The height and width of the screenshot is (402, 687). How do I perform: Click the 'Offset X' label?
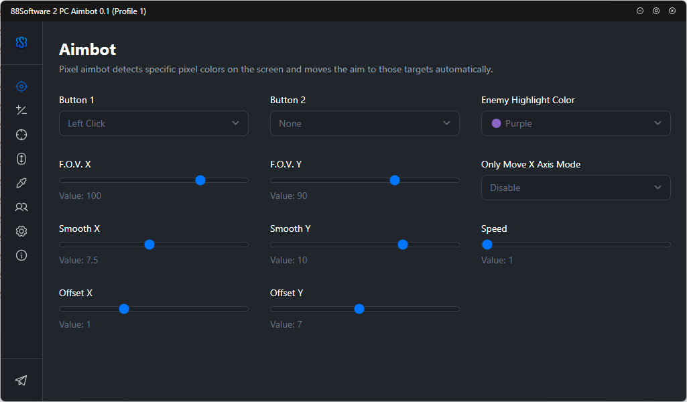click(76, 293)
